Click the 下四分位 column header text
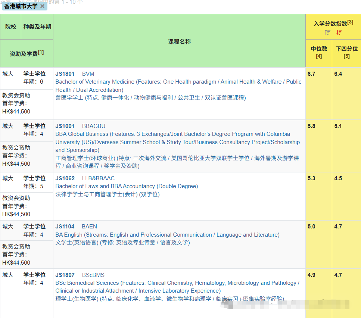Screen dimensions: 361x318 tap(347, 49)
